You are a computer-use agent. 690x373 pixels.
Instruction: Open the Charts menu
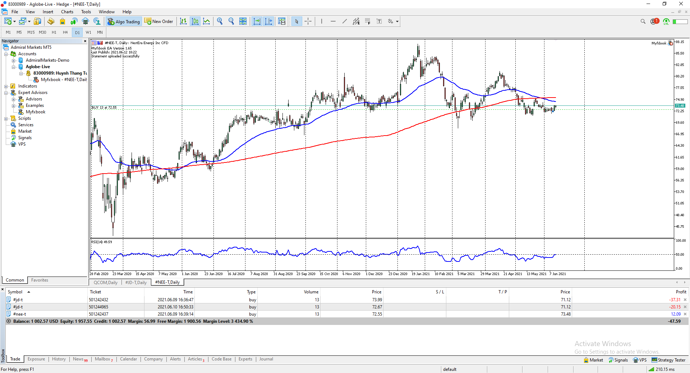click(67, 12)
